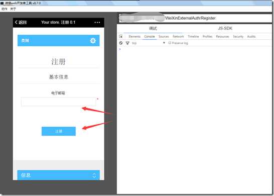Screen dimensions: 274x196
Task: Enable the Preserve log checkbox
Action: 170,43
